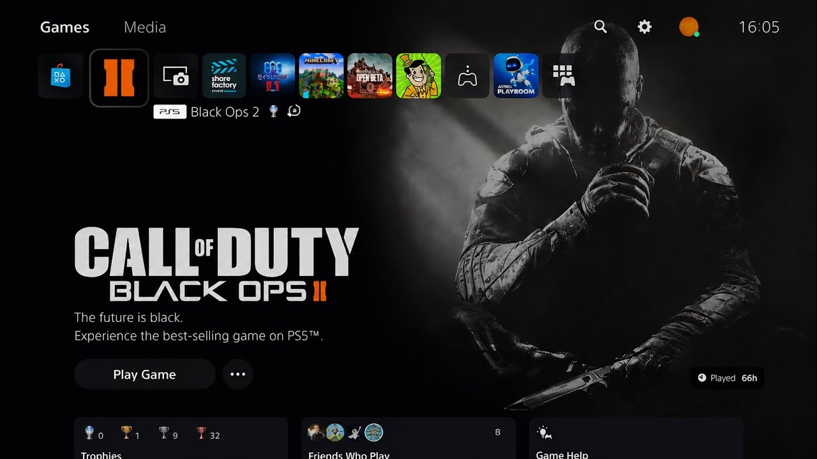Click the Call of Duty Black Ops II logo
817x459 pixels.
tap(216, 265)
